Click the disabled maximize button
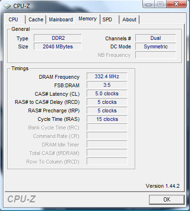190x211 pixels. click(x=160, y=4)
